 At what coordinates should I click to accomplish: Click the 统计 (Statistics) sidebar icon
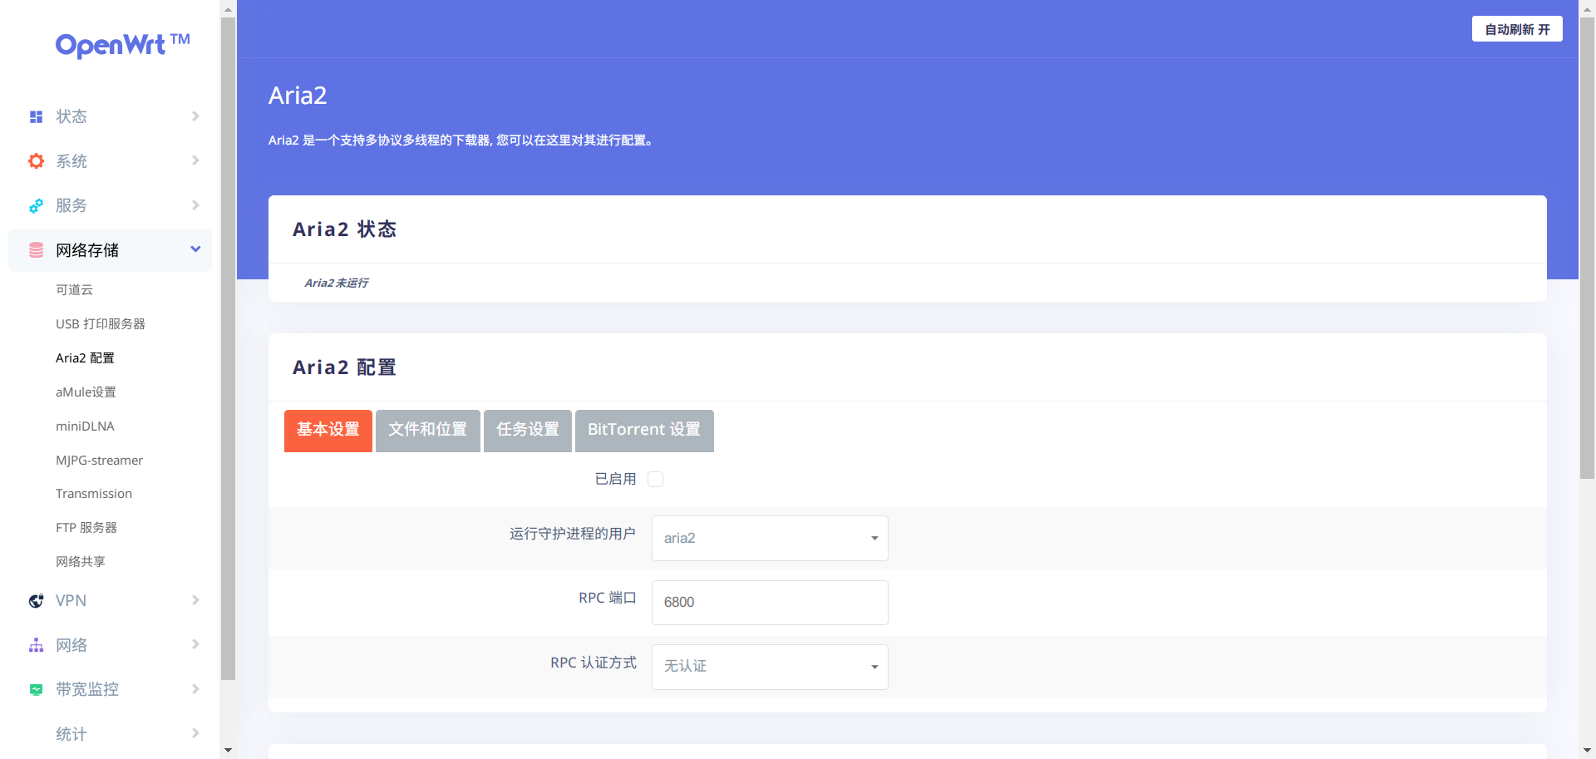tap(36, 733)
